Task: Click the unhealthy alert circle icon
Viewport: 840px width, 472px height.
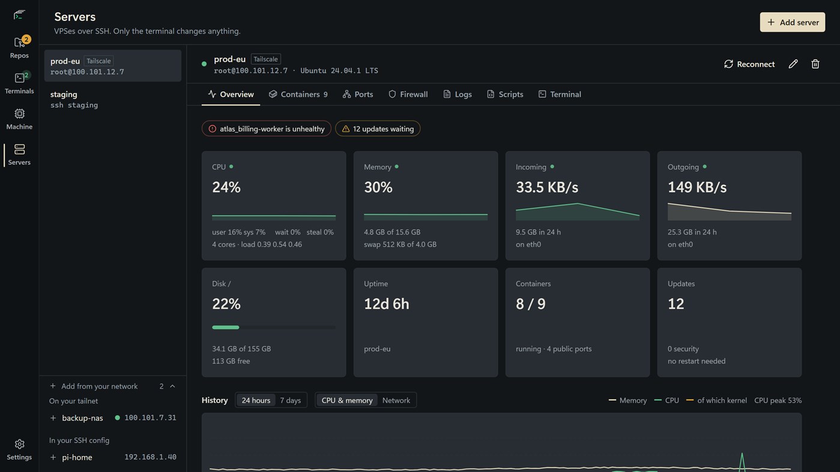Action: coord(213,129)
